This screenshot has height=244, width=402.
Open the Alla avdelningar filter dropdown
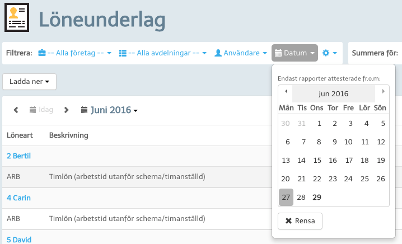pos(163,53)
